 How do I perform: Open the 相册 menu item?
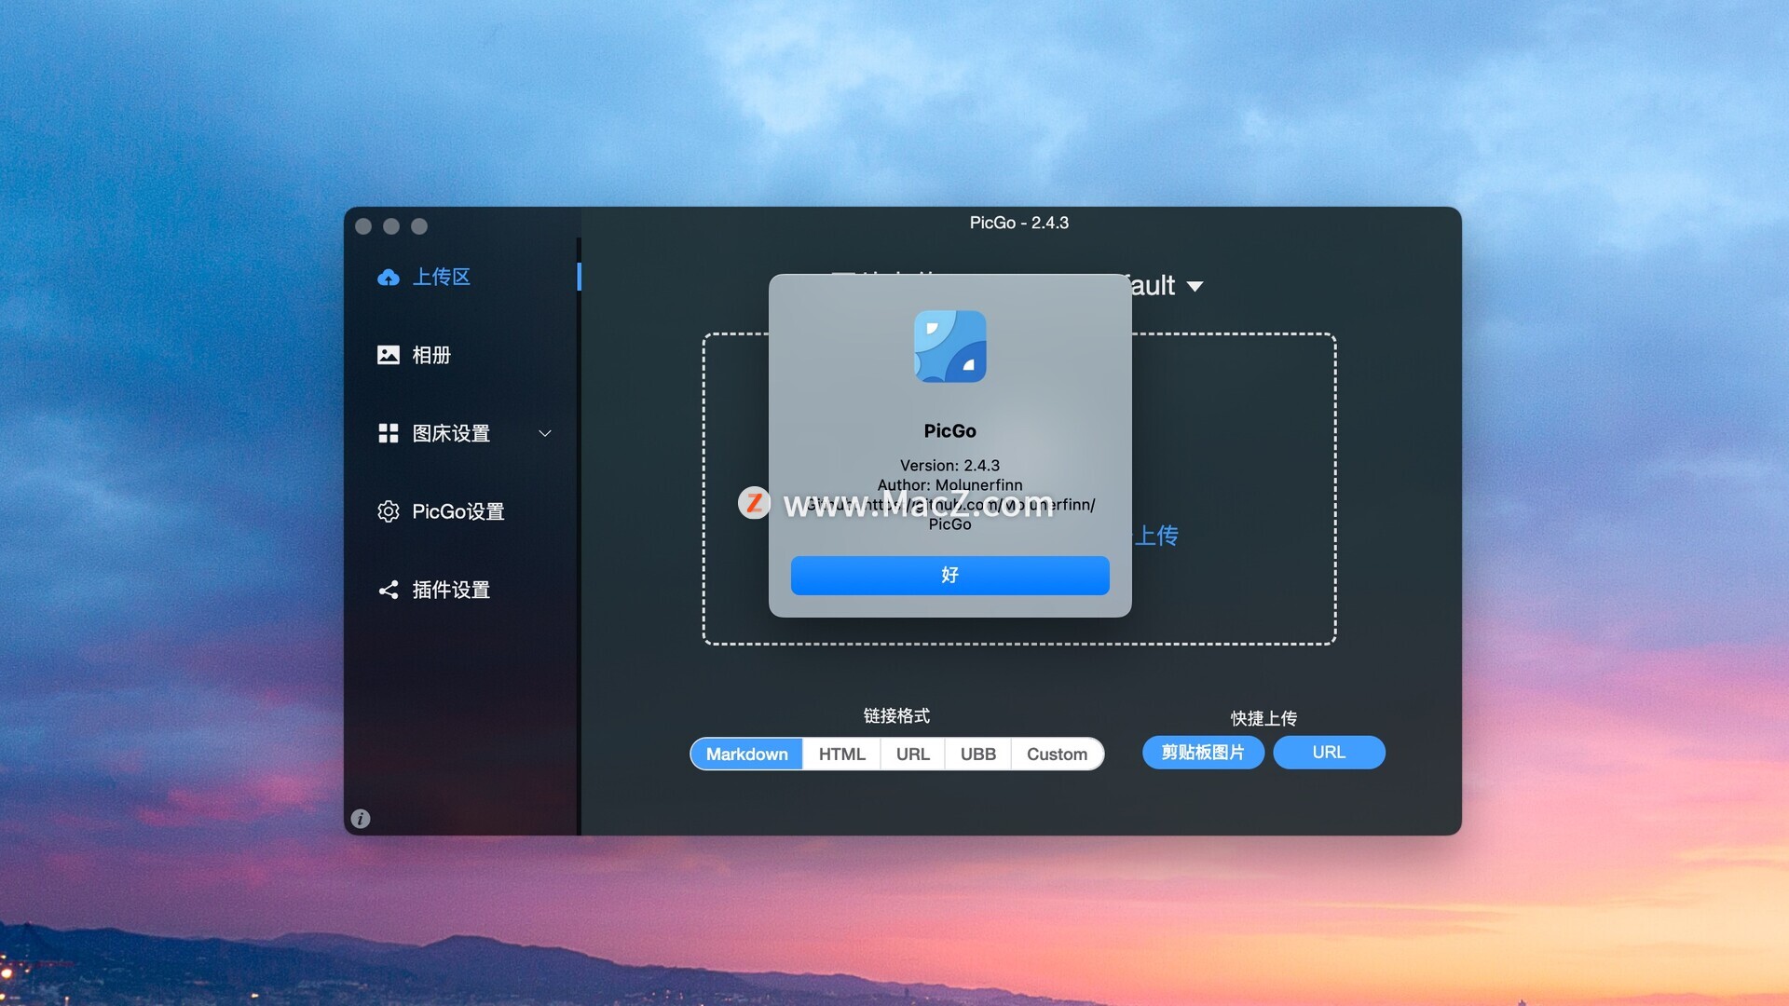coord(431,355)
